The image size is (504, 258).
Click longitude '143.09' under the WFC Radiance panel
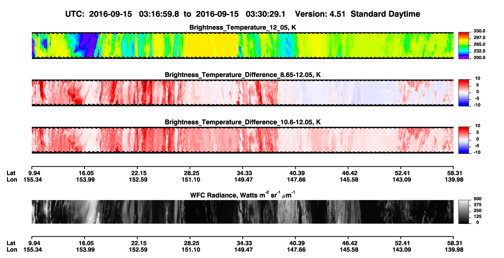(x=401, y=249)
